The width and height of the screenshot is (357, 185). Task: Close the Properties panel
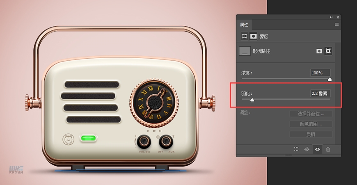coord(338,17)
